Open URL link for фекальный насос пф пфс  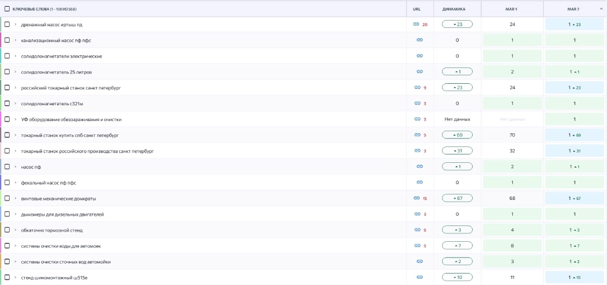419,182
